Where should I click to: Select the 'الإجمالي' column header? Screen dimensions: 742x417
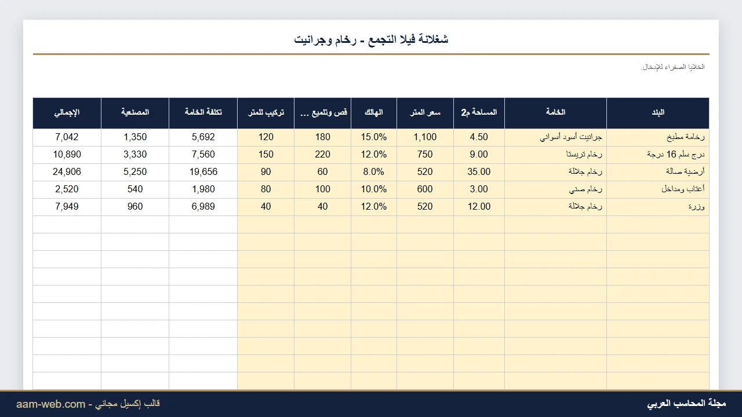pos(67,113)
